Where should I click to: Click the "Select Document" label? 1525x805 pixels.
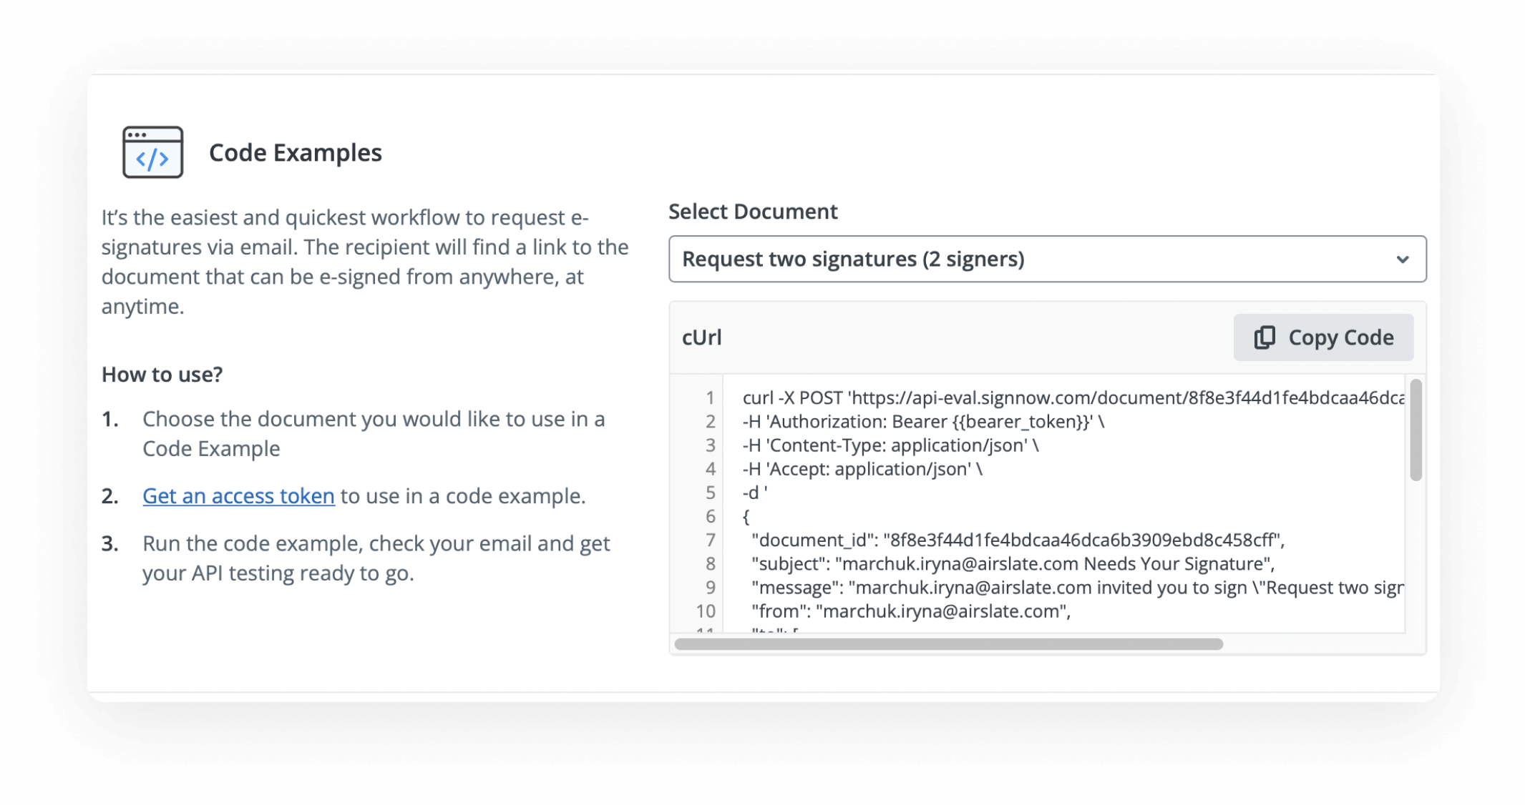(x=753, y=212)
